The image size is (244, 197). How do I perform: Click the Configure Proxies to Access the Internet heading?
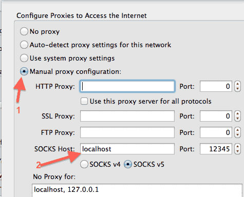coord(82,15)
